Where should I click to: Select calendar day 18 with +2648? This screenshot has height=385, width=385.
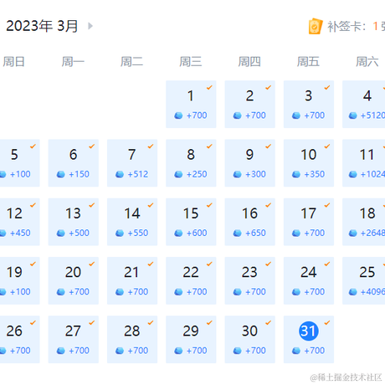pyautogui.click(x=364, y=222)
